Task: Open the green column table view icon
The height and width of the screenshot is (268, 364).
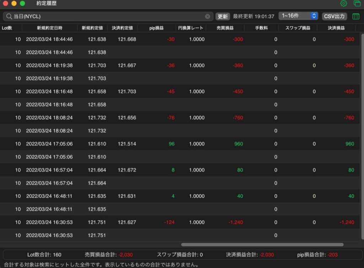Action: [x=356, y=16]
